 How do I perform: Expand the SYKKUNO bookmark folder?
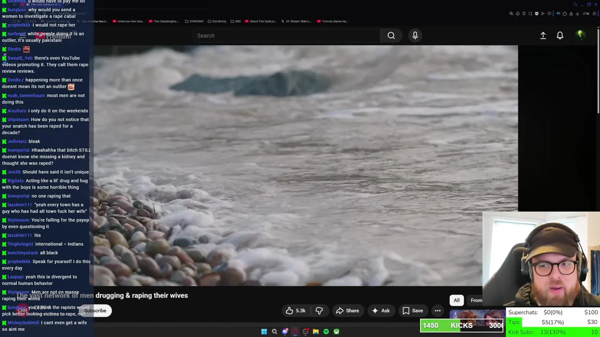coord(195,21)
